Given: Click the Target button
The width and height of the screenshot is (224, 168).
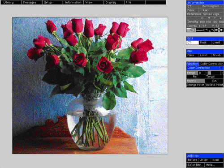Looking at the screenshot, I should click(214, 77).
